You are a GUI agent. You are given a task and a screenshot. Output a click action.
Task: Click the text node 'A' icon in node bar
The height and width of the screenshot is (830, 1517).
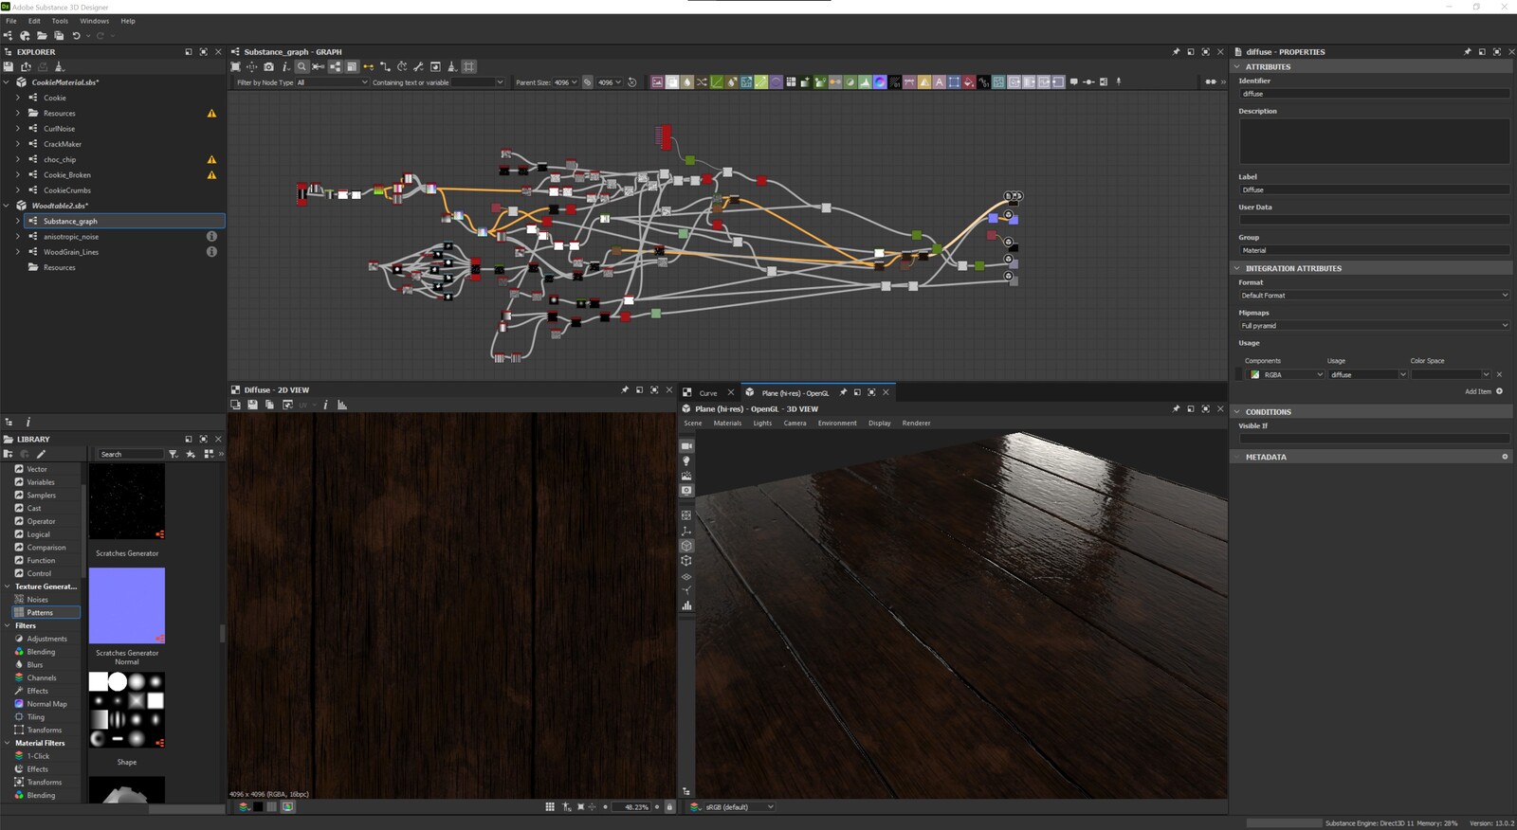[940, 82]
